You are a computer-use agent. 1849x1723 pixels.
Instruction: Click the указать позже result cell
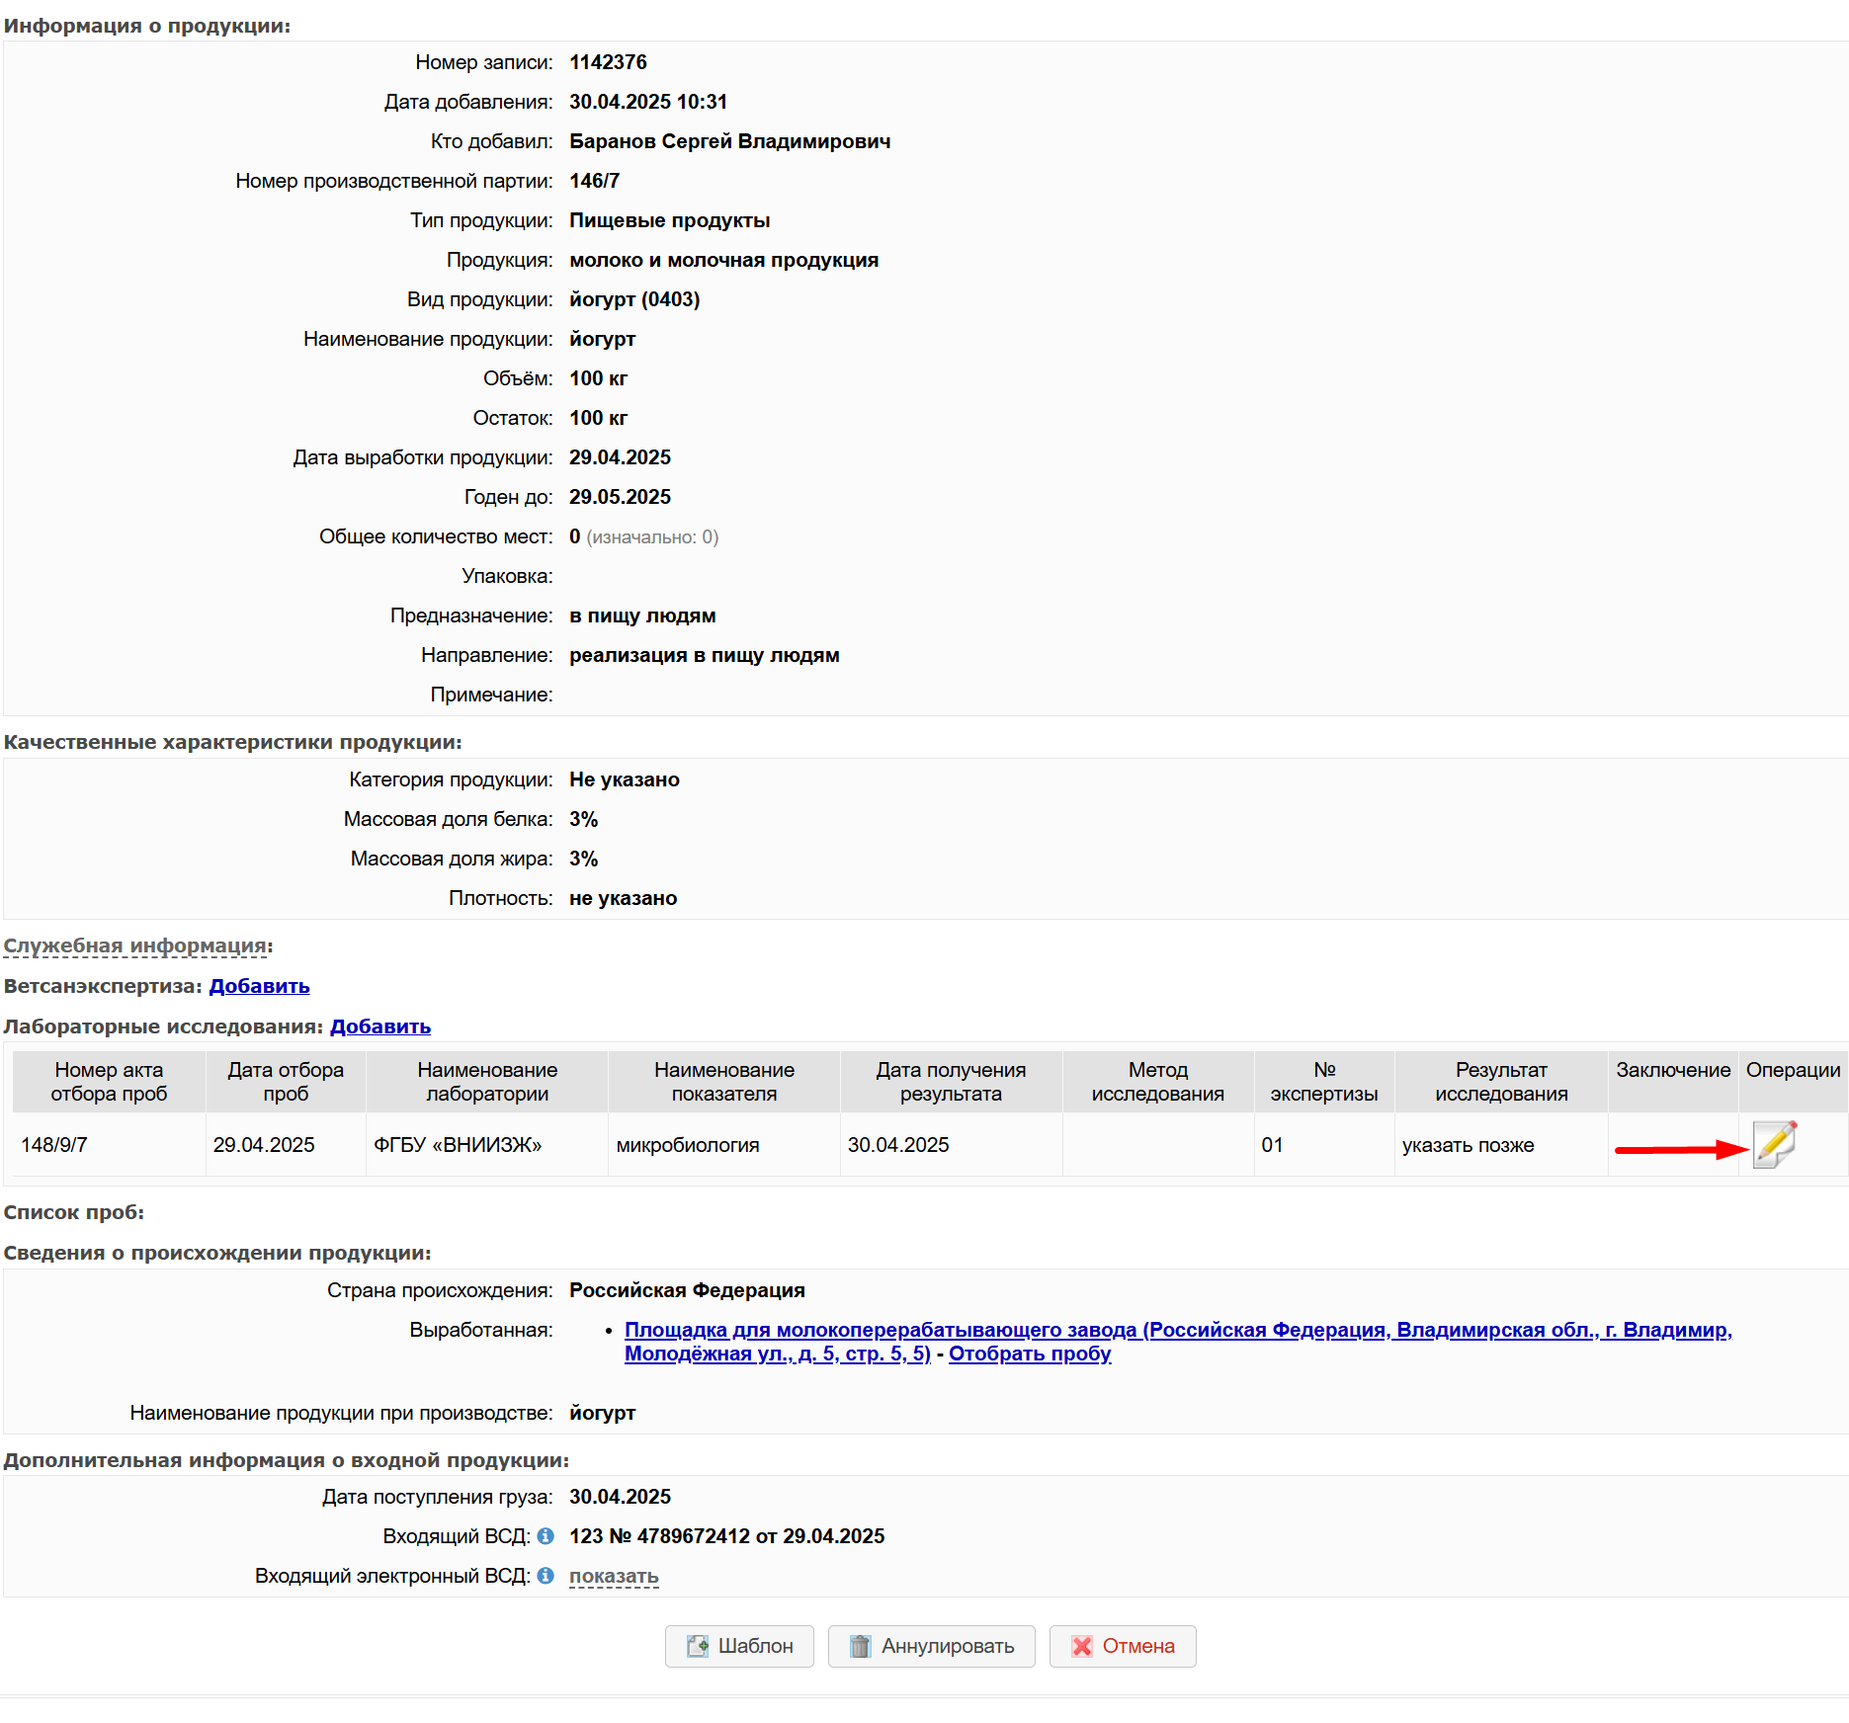coord(1468,1145)
